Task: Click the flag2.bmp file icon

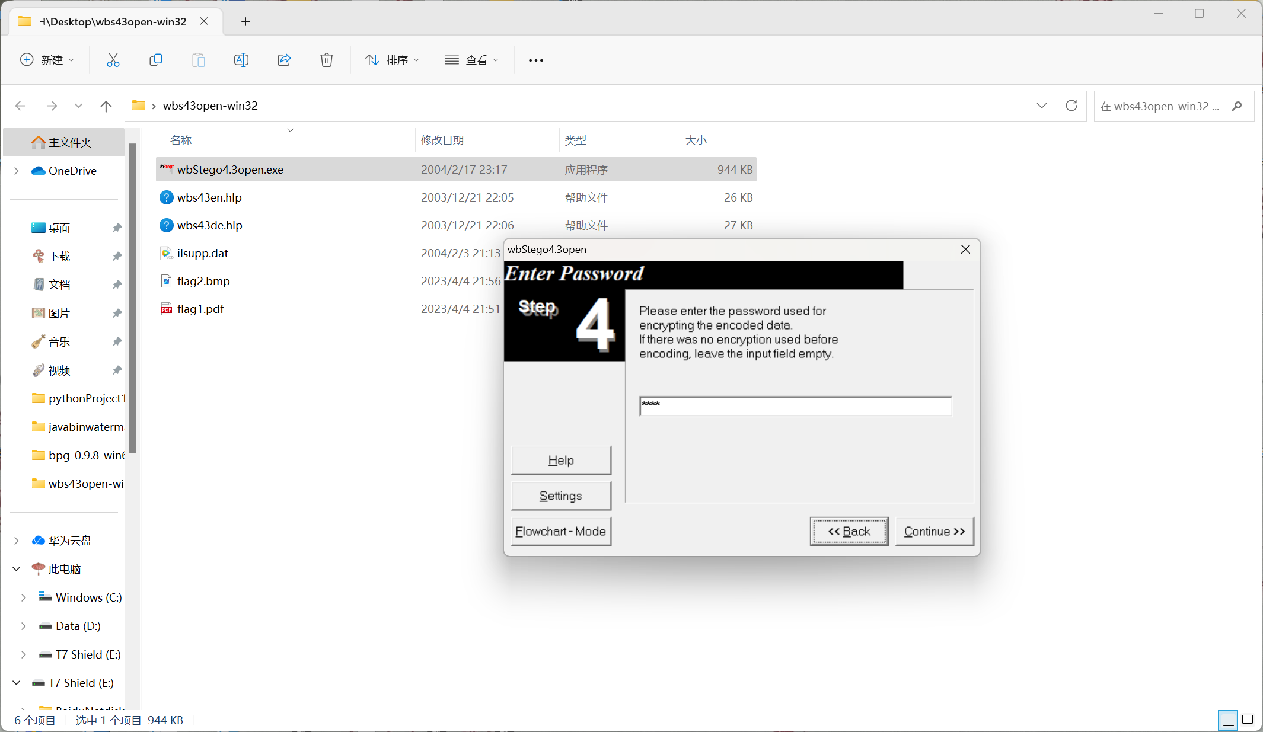Action: (x=167, y=281)
